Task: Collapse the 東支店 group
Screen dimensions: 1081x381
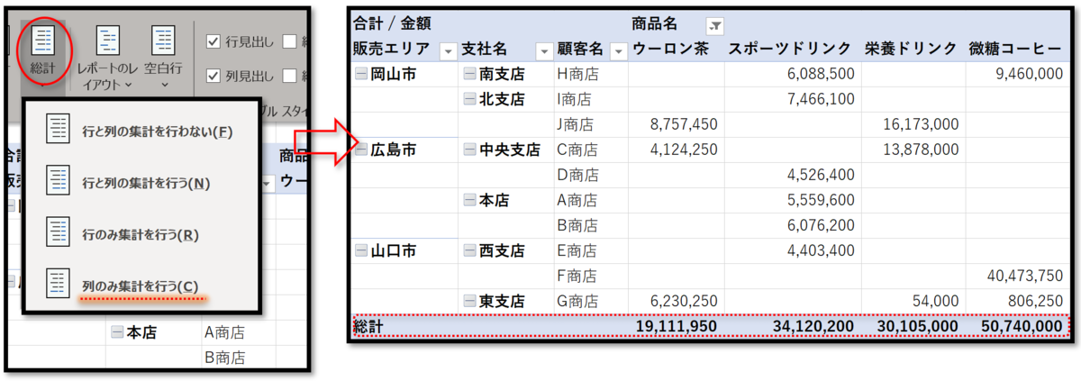Action: [x=469, y=301]
